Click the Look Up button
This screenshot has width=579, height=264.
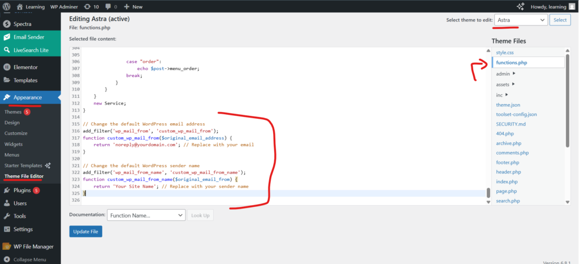[x=201, y=215]
